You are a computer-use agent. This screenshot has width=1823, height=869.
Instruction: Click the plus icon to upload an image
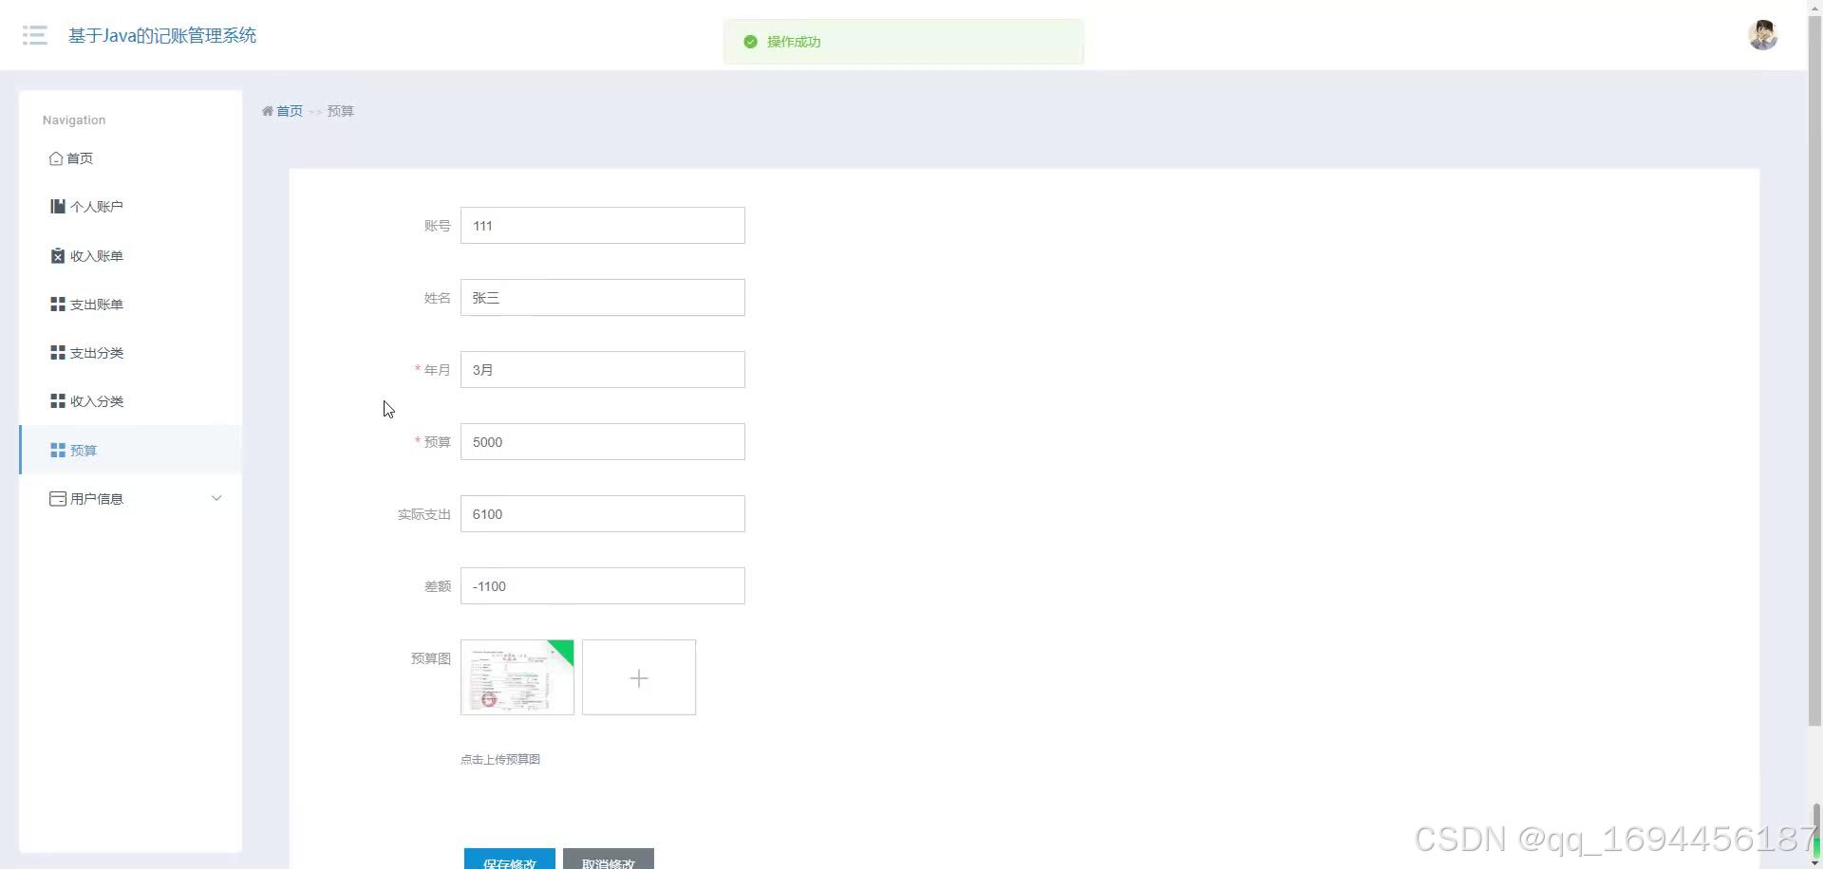pos(639,678)
